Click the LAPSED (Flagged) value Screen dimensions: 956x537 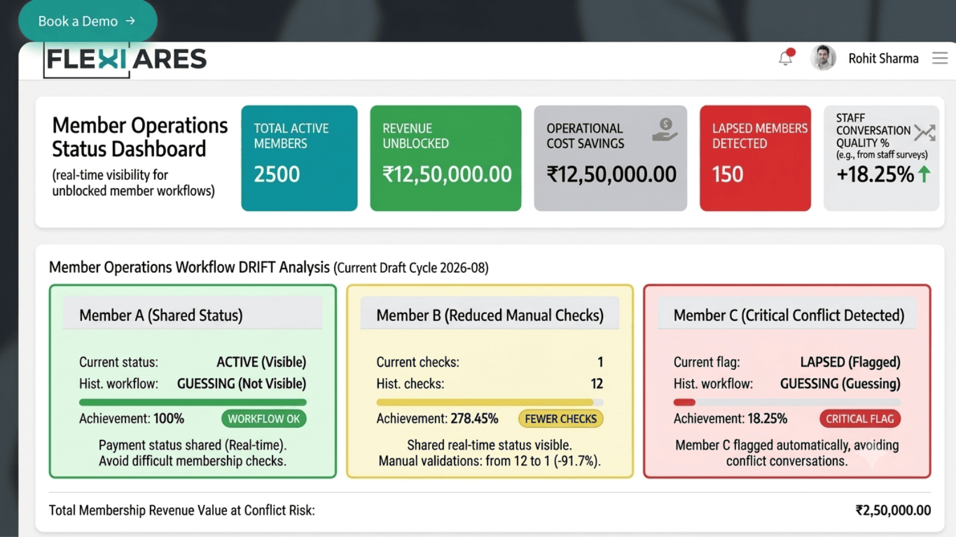coord(850,362)
